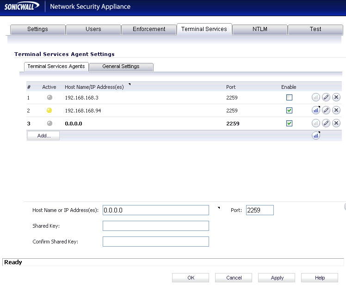The height and width of the screenshot is (286, 346).
Task: Open the NTLM tab
Action: click(x=259, y=29)
